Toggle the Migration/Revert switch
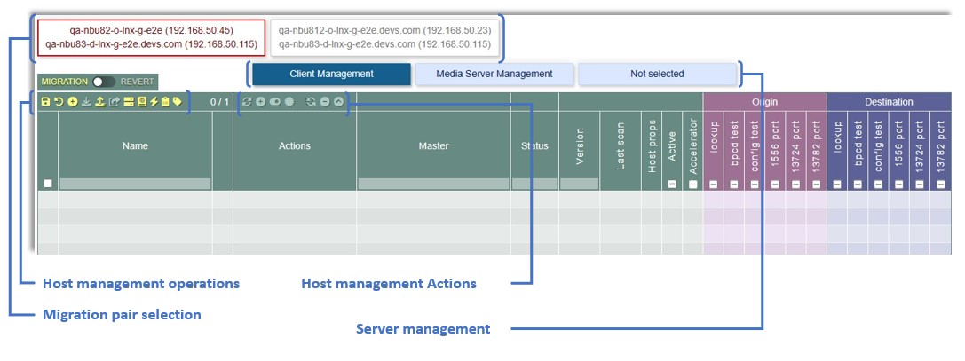965x361 pixels. [x=104, y=82]
